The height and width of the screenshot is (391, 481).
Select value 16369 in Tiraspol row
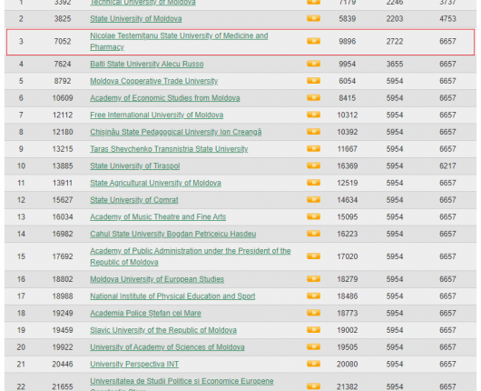[348, 166]
